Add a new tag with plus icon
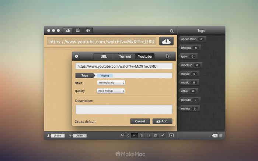 [x=215, y=136]
